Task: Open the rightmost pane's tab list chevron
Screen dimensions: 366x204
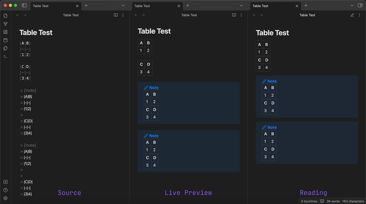Action: 352,5
